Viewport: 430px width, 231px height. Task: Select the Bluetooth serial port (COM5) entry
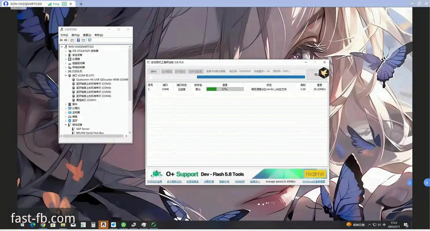94,92
